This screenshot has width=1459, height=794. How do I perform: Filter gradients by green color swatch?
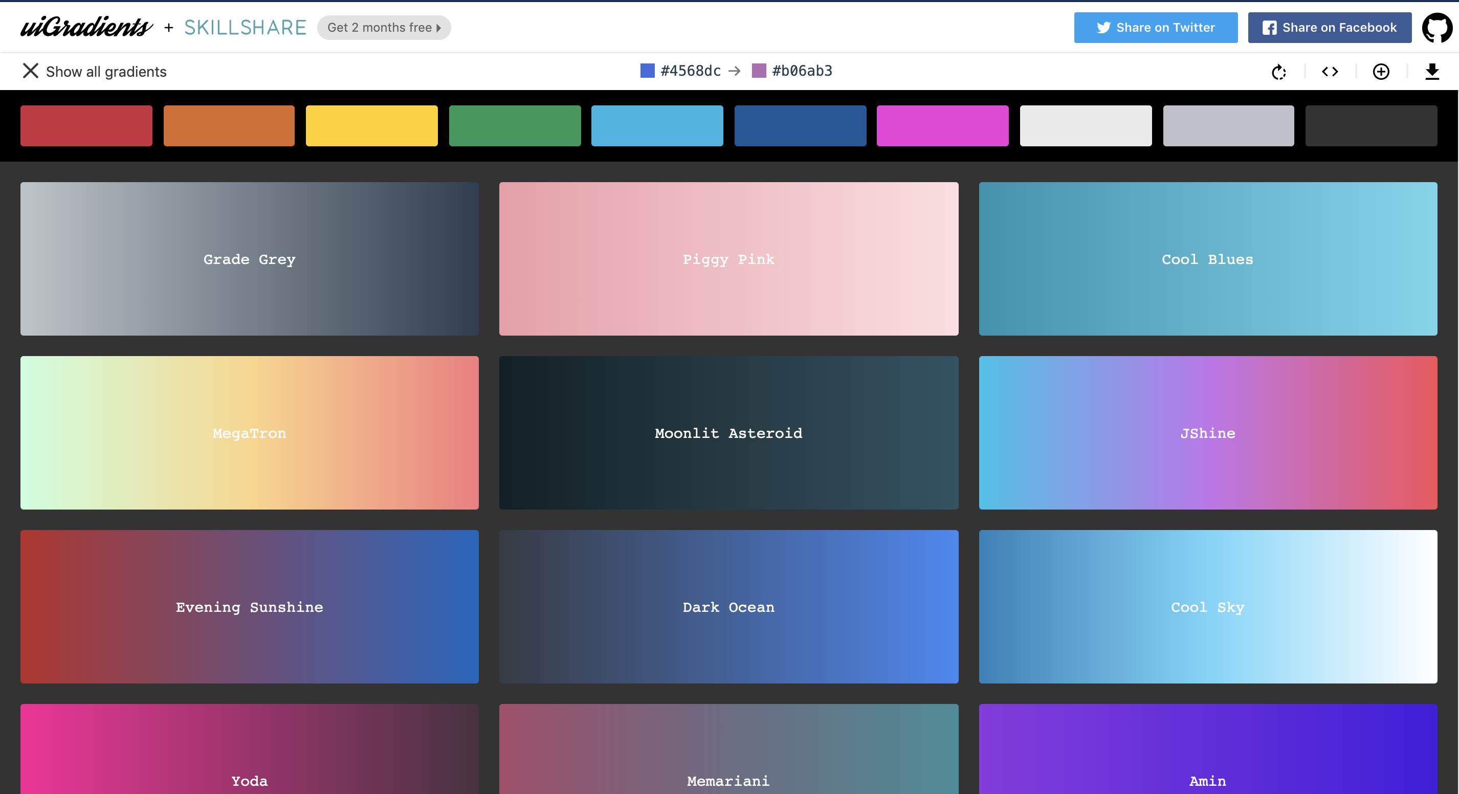(x=514, y=126)
